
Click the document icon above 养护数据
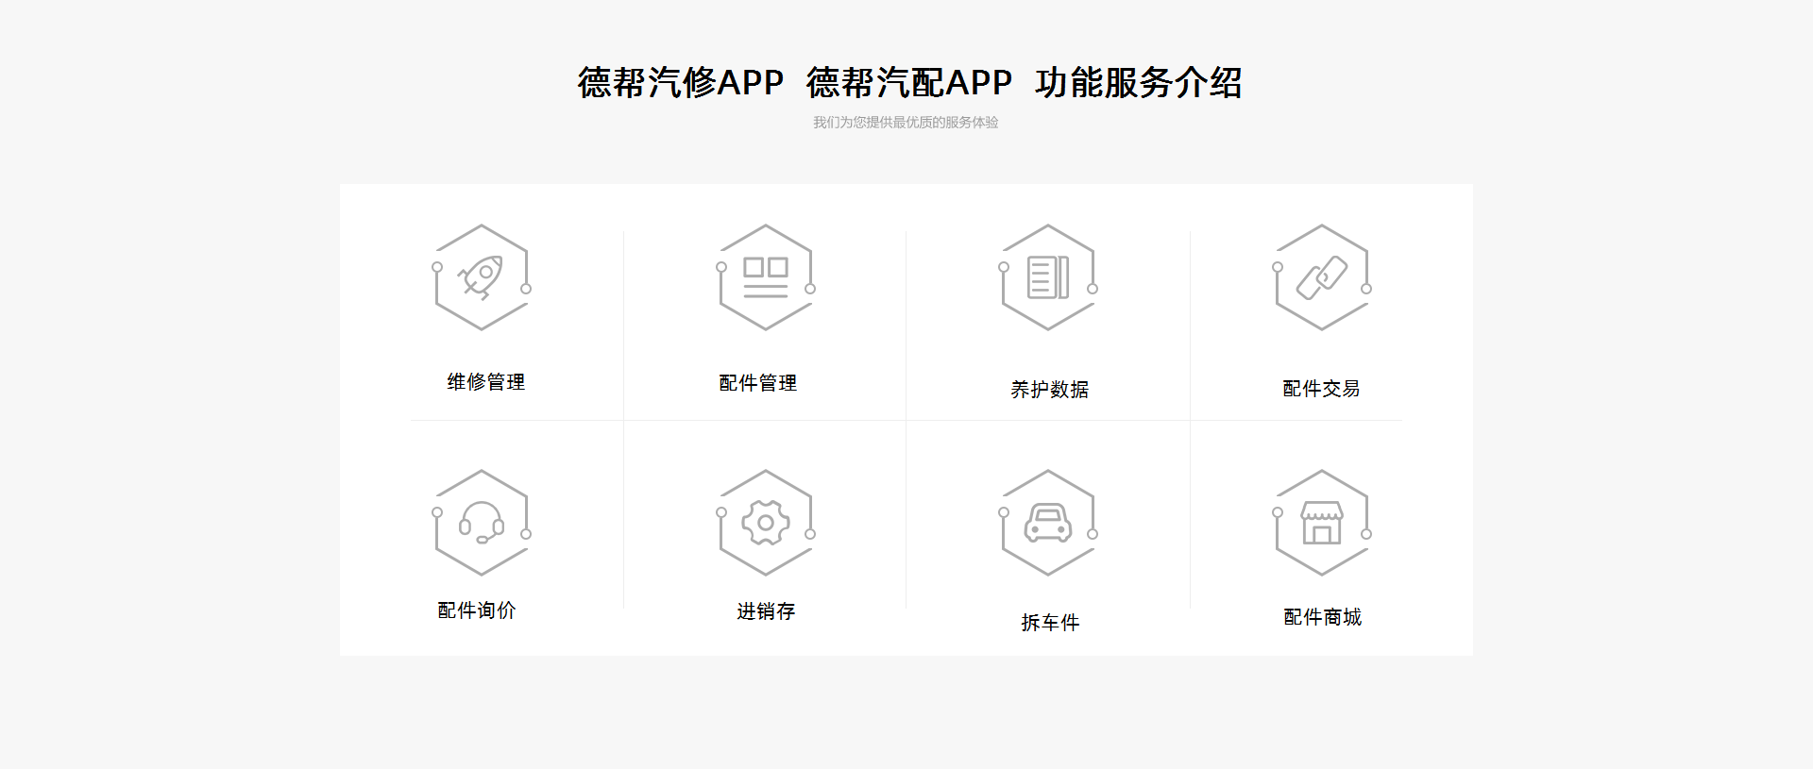pyautogui.click(x=1048, y=277)
